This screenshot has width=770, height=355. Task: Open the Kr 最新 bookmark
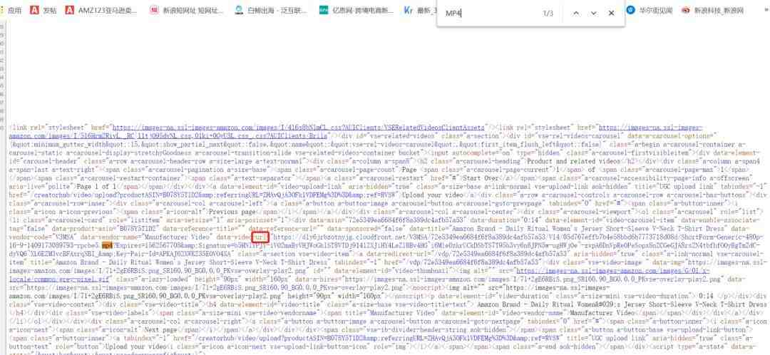click(x=421, y=10)
